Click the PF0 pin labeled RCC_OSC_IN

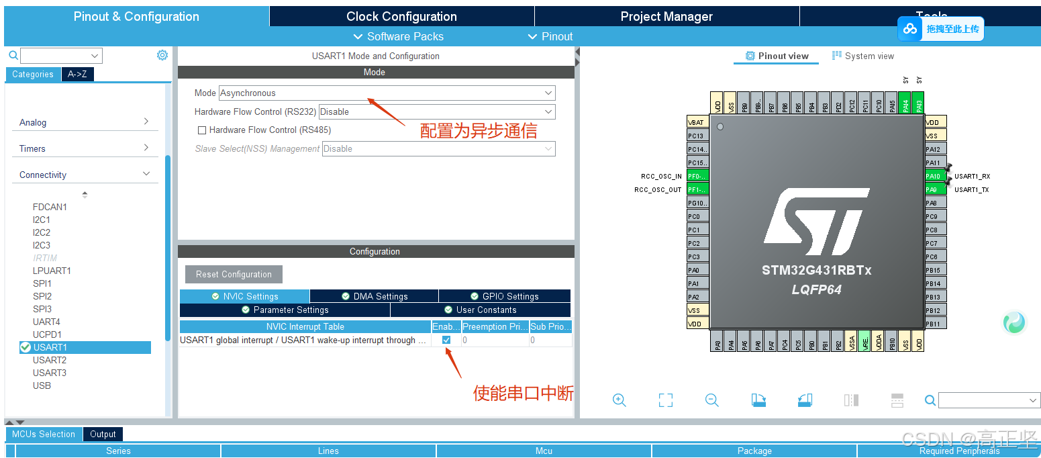(x=697, y=176)
